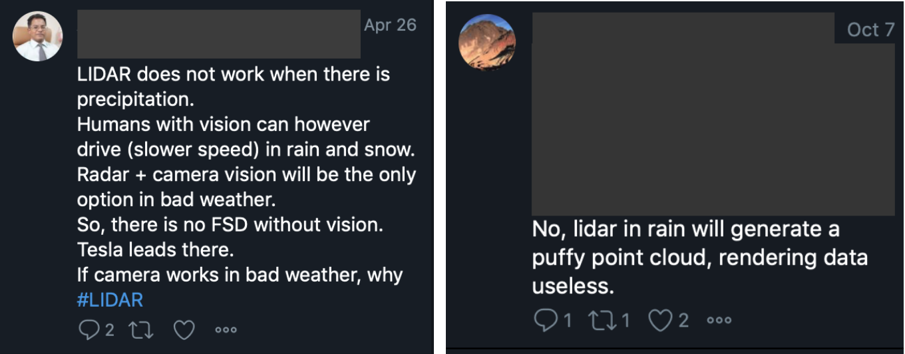Open the Oct 7 timestamp link
Screen dimensions: 905x354
tap(870, 30)
